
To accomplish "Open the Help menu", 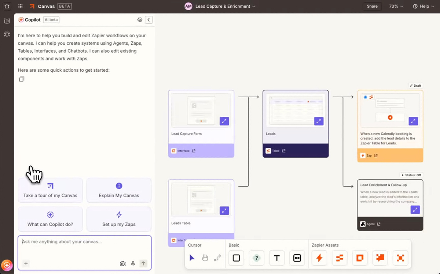I will [424, 6].
